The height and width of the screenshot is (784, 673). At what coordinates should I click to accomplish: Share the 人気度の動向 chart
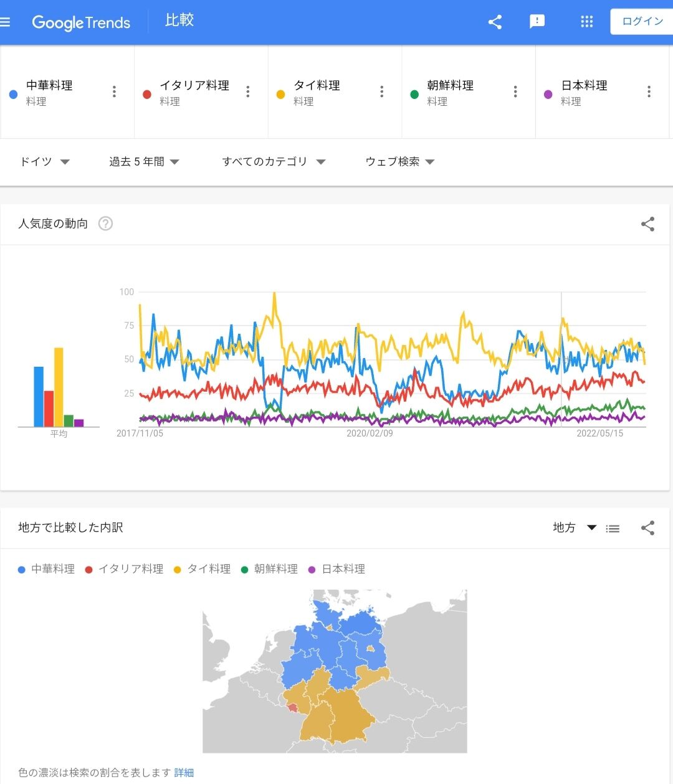point(648,224)
